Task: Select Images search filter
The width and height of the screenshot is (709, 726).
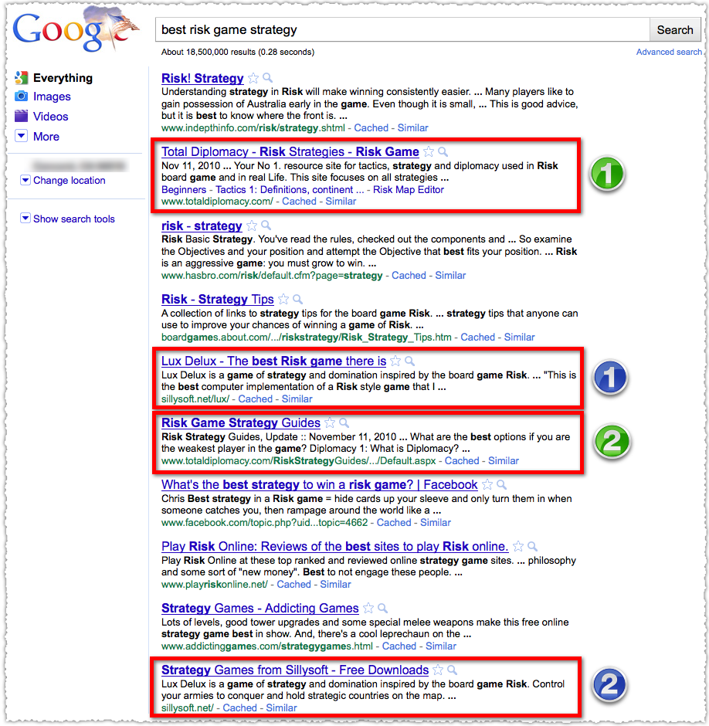Action: pos(52,97)
